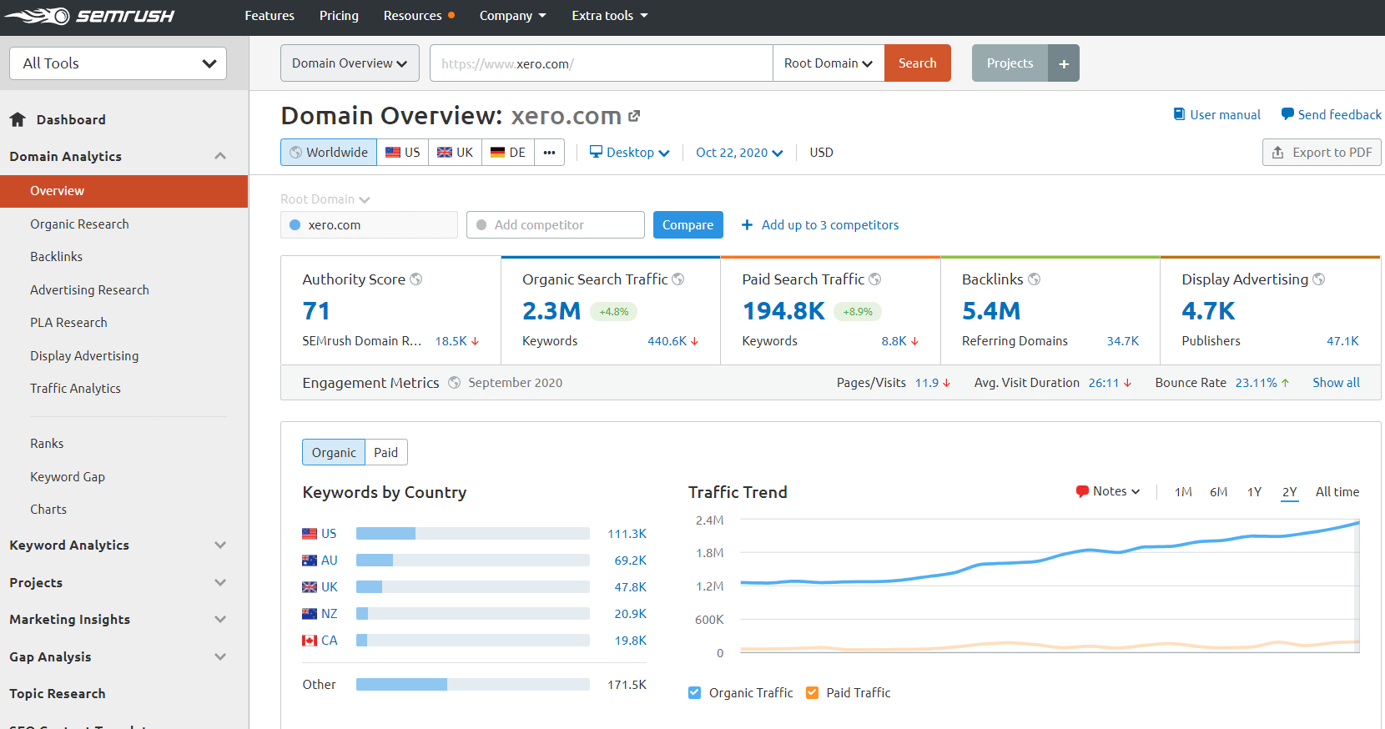Image resolution: width=1385 pixels, height=729 pixels.
Task: Switch chart to Paid toggle
Action: click(x=386, y=452)
